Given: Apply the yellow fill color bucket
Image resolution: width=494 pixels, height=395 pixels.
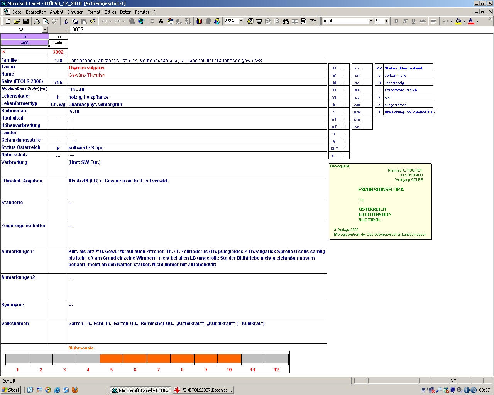Looking at the screenshot, I should click(x=458, y=21).
